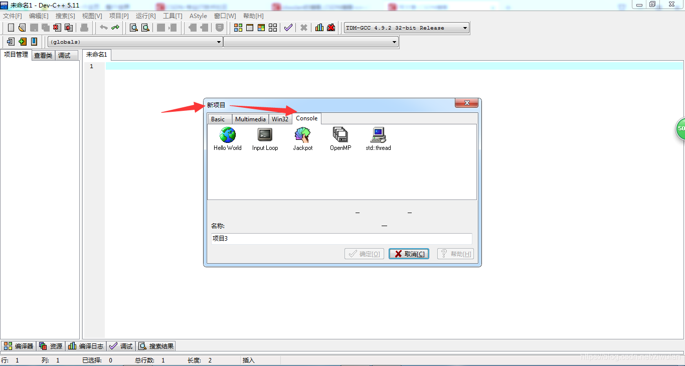Select the Jackpot project template
Viewport: 685px width, 366px height.
click(x=302, y=139)
